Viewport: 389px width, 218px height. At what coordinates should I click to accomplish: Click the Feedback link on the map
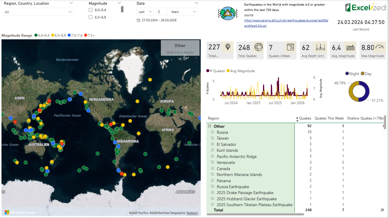click(x=192, y=213)
